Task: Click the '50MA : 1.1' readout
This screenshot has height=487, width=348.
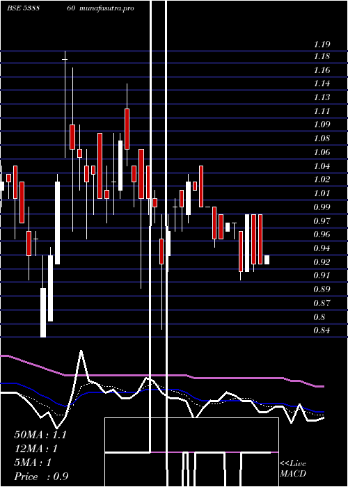Action: (40, 435)
